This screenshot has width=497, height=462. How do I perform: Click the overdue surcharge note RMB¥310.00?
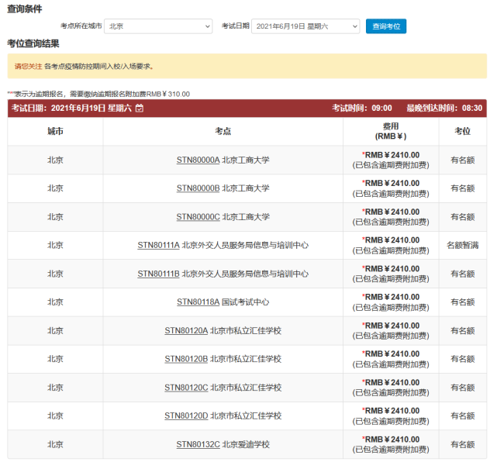[98, 94]
